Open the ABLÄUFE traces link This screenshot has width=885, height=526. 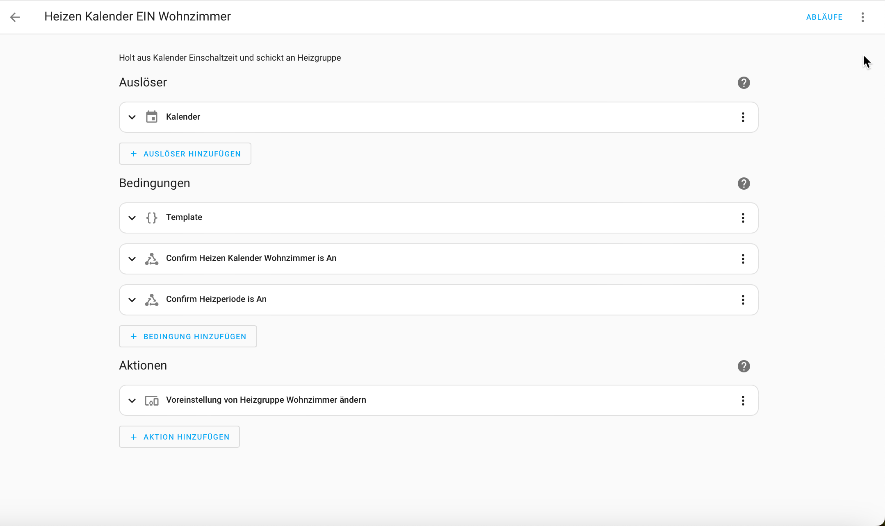pos(824,17)
